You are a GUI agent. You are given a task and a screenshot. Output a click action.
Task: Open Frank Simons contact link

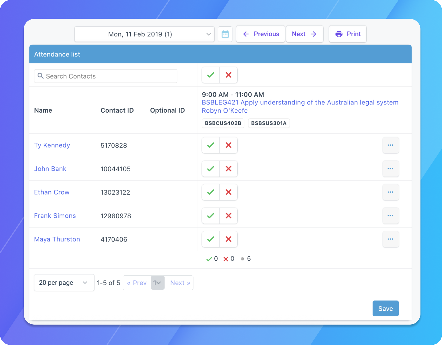[x=55, y=216]
